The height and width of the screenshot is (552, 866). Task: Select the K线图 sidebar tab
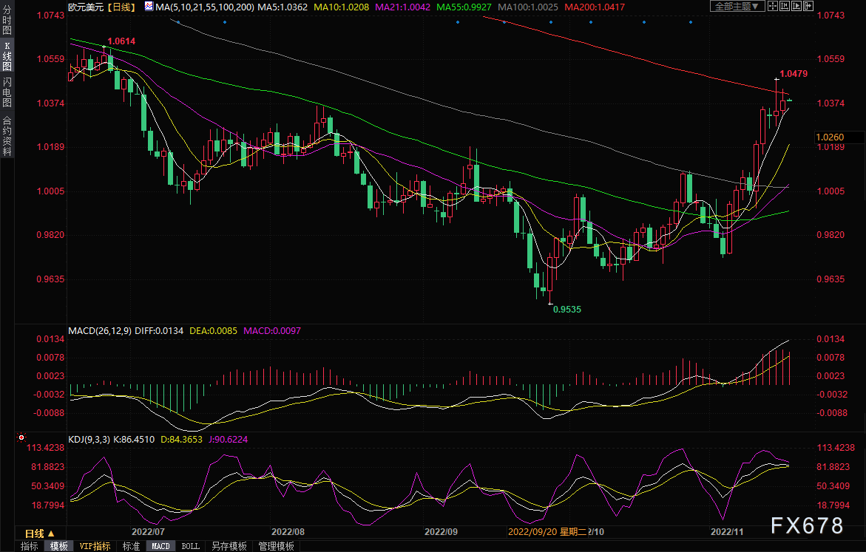click(x=7, y=55)
